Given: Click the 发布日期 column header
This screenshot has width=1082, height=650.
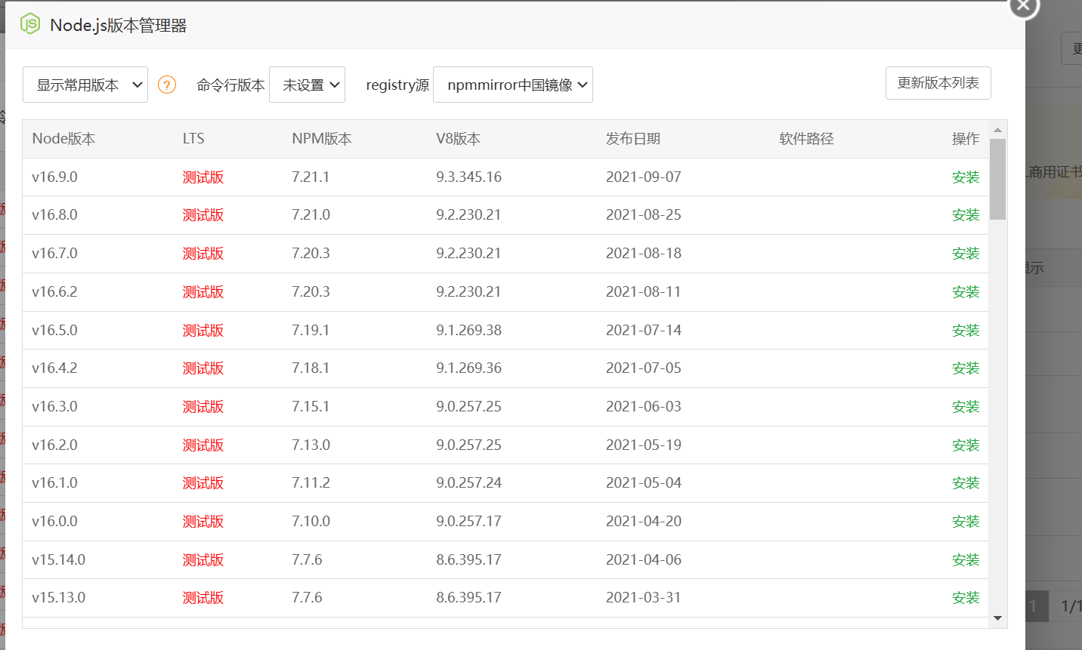Looking at the screenshot, I should tap(633, 139).
